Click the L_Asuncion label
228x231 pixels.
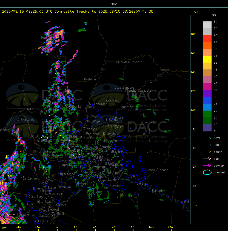[125, 107]
